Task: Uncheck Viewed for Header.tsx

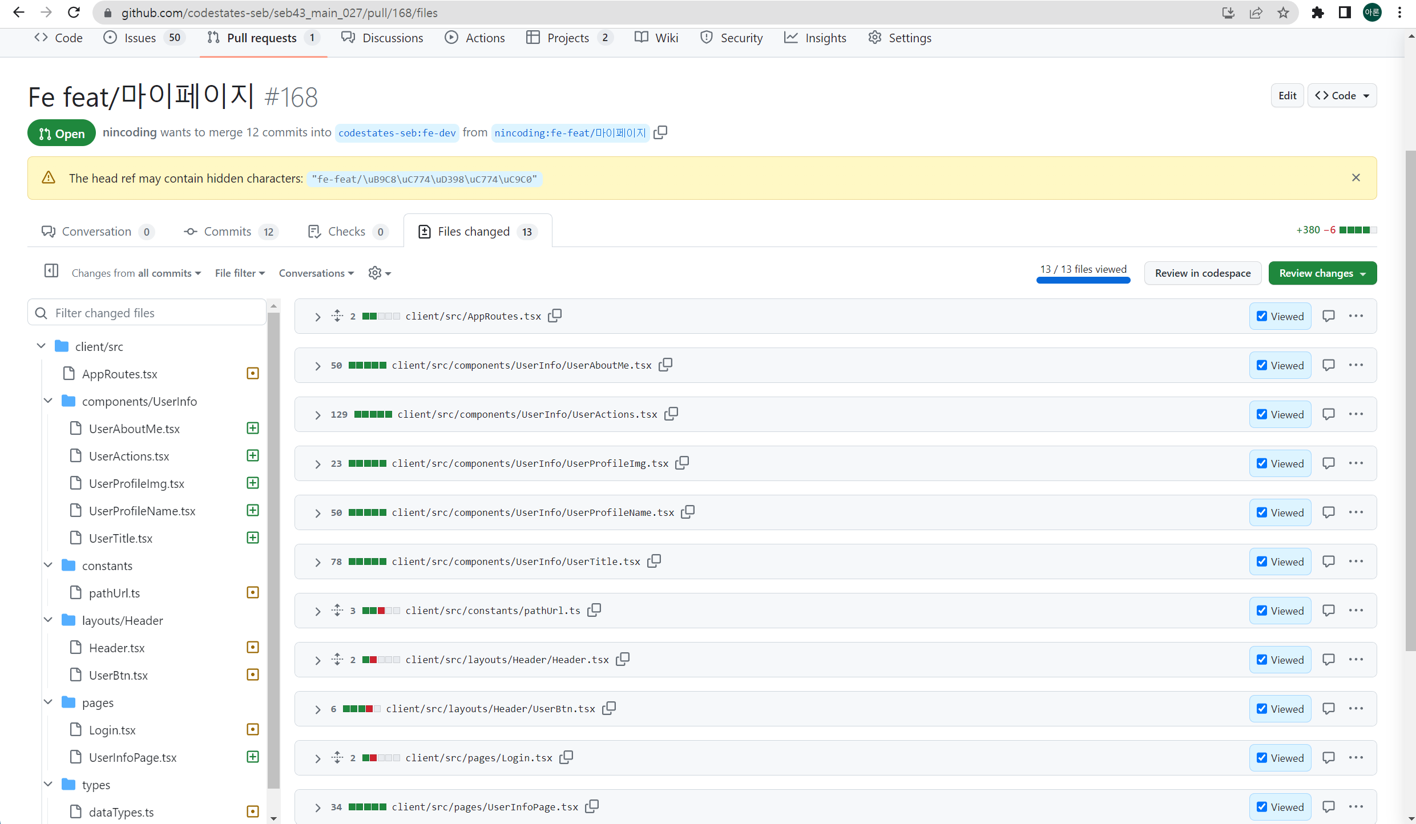Action: tap(1262, 660)
